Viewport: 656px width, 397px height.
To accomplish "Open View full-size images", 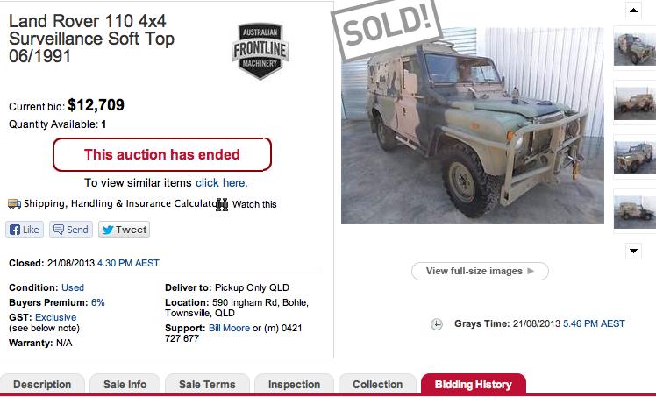I will click(x=480, y=272).
